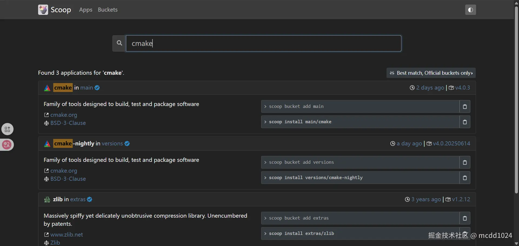Screen dimensions: 519x246
Task: Open cmake.org homepage link under cmake-nightly
Action: (64, 171)
